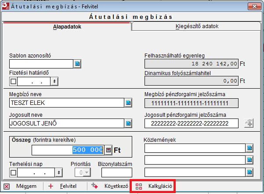The image size is (264, 194).
Task: Open the Terhelési nap date picker arrow
Action: pyautogui.click(x=59, y=172)
